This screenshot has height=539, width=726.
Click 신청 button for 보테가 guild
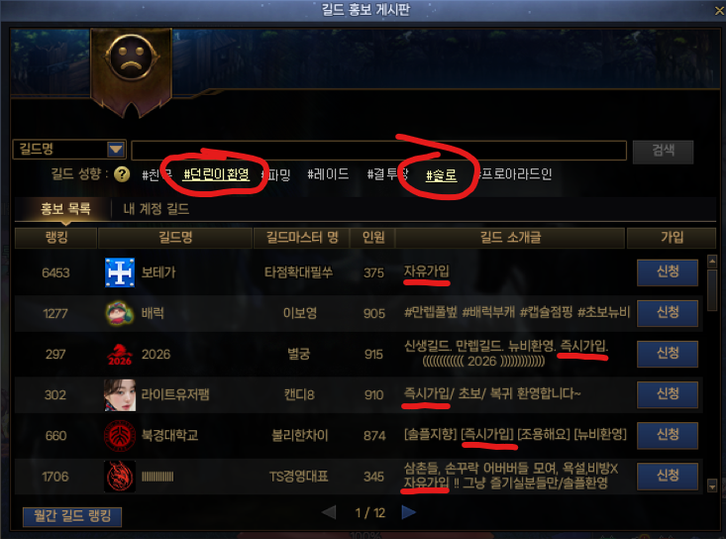pyautogui.click(x=668, y=271)
